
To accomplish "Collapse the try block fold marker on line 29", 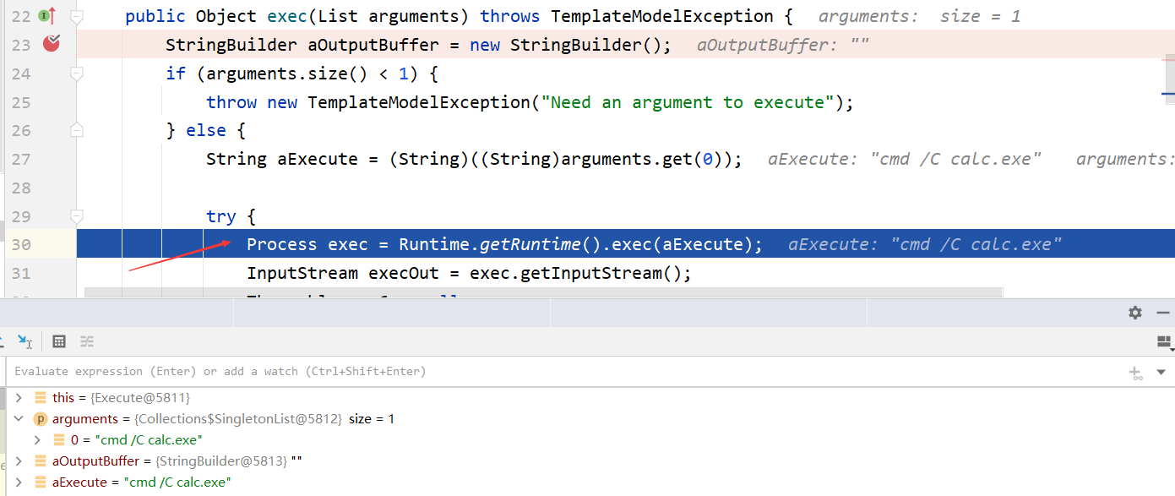I will pyautogui.click(x=77, y=216).
